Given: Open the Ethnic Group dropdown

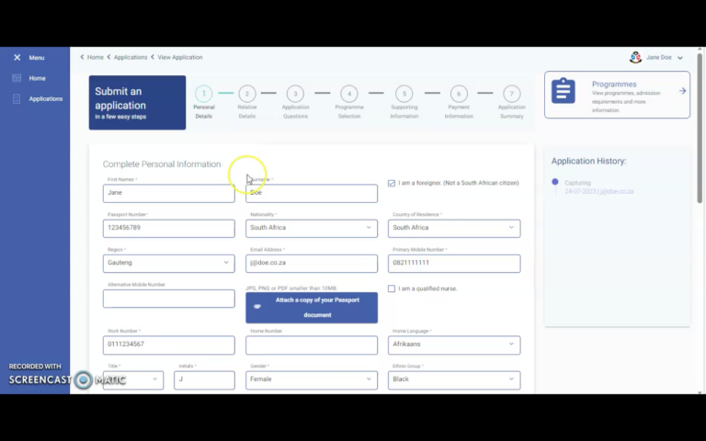Looking at the screenshot, I should pos(454,379).
